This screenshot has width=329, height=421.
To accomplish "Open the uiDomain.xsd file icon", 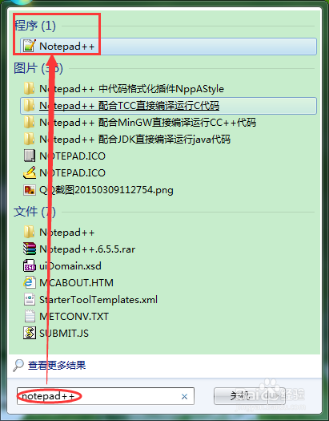I will [x=29, y=265].
